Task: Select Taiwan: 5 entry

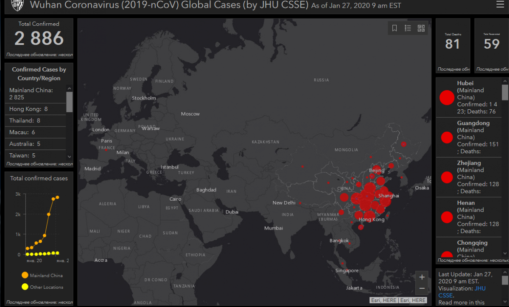Action: (x=36, y=155)
